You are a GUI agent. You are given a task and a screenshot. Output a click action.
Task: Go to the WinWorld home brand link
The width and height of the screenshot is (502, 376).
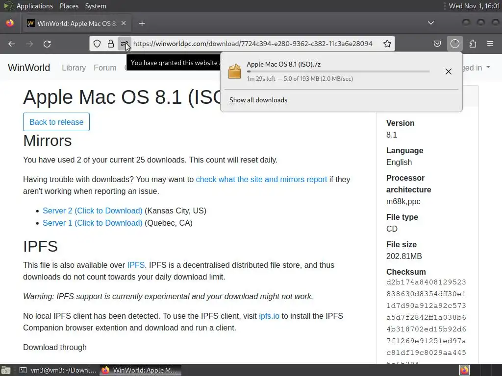(29, 68)
